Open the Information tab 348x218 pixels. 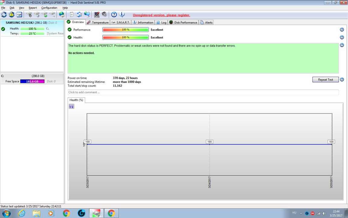click(143, 22)
